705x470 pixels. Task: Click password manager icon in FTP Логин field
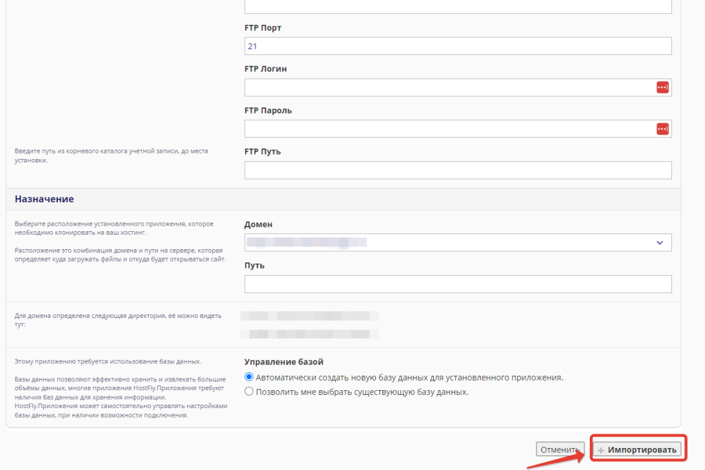point(662,87)
